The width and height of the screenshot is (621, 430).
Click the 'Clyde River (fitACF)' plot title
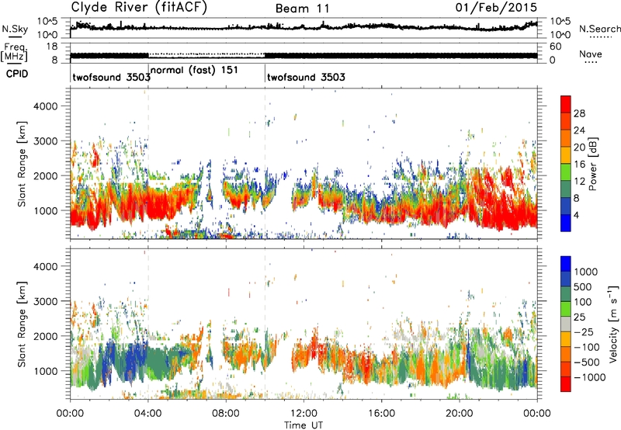point(139,7)
